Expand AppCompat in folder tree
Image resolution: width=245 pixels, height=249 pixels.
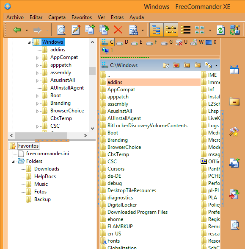37,58
